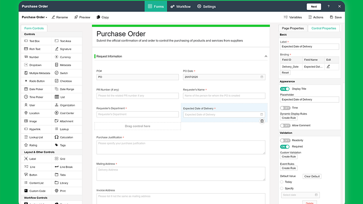Open the Page Properties tab
The image size is (363, 204).
pyautogui.click(x=292, y=28)
